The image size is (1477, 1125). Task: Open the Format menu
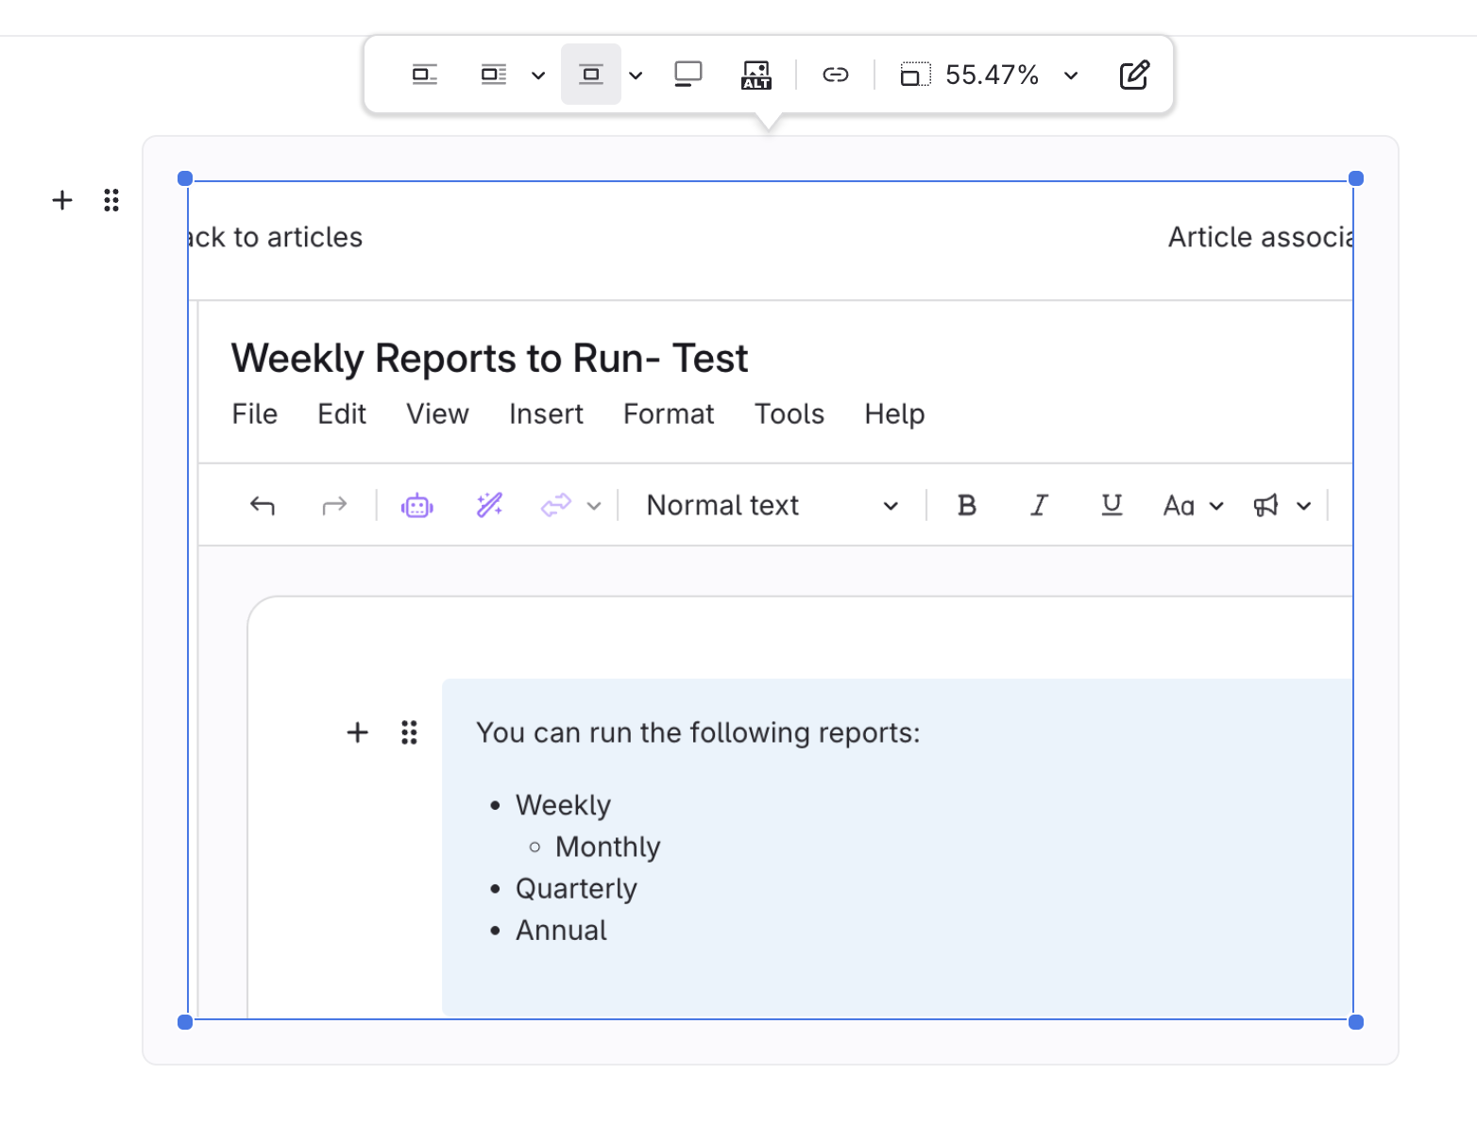click(x=668, y=414)
